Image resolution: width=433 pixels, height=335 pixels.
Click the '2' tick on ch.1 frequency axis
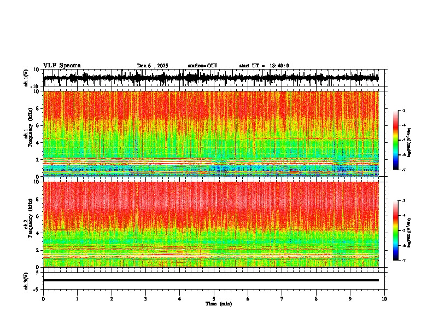38,159
